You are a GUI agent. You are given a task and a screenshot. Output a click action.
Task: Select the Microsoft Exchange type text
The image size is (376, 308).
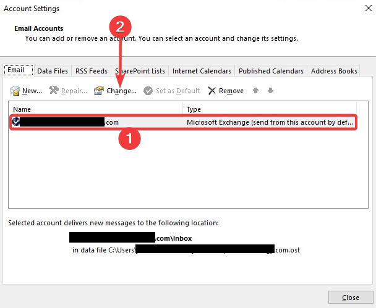(x=270, y=122)
